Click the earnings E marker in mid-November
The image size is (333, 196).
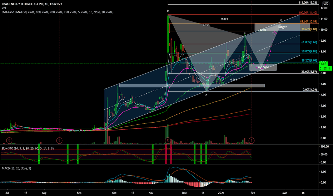[x=168, y=140]
